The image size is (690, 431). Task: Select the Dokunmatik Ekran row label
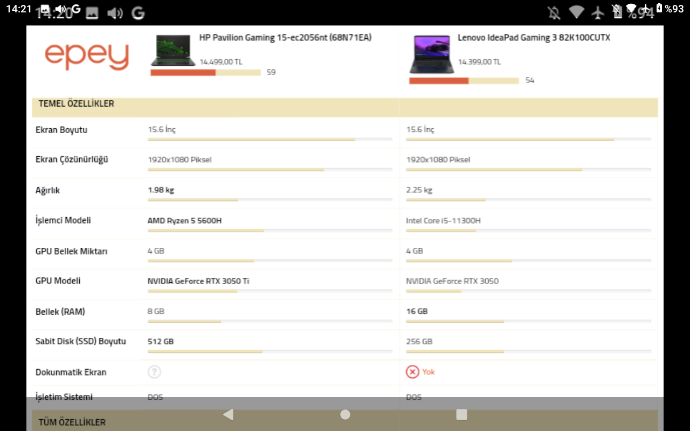71,372
